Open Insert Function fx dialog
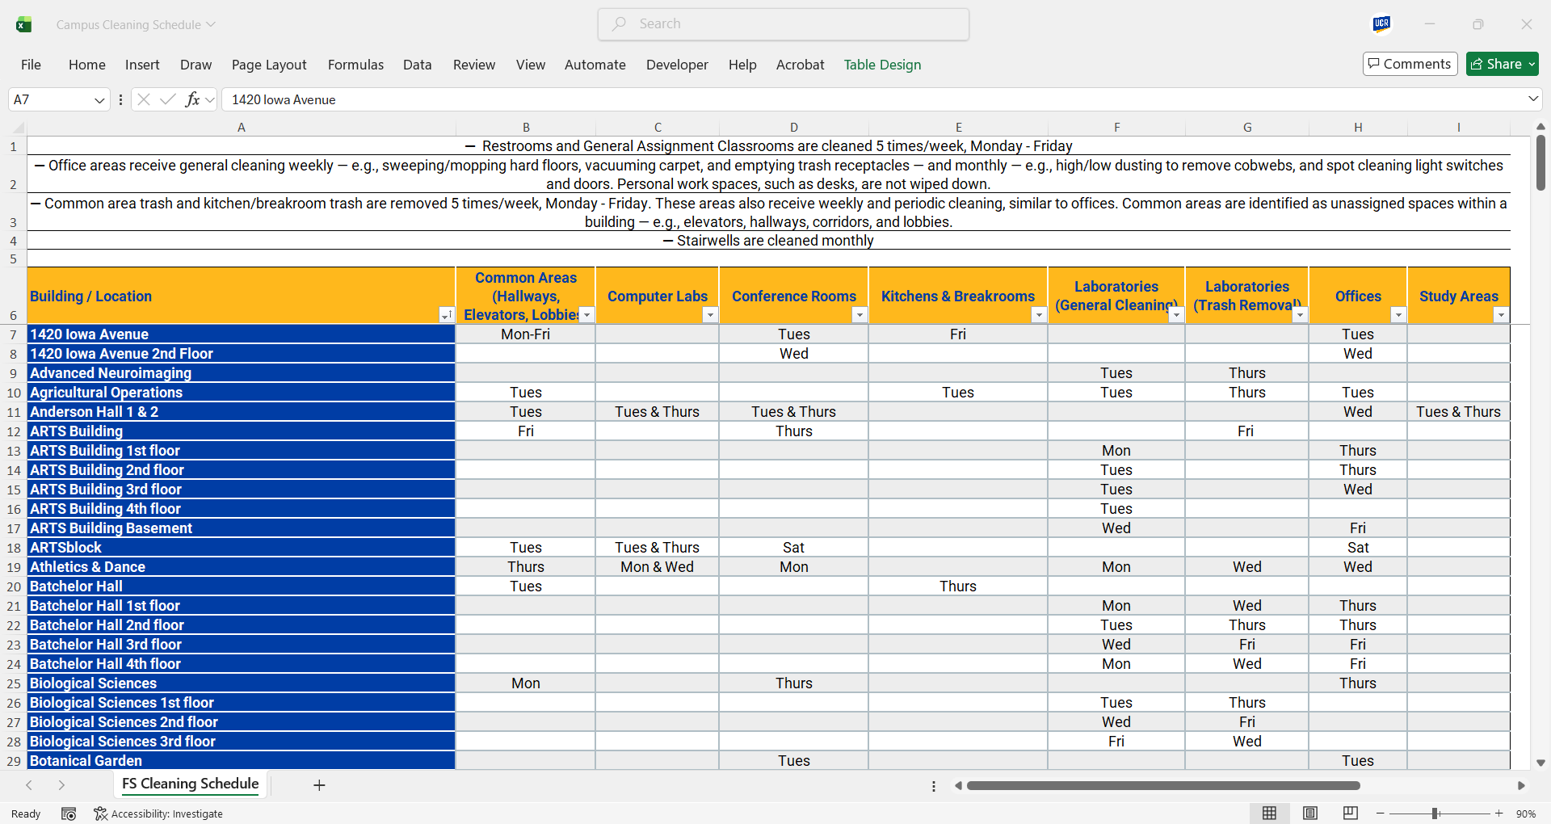1551x824 pixels. point(192,99)
